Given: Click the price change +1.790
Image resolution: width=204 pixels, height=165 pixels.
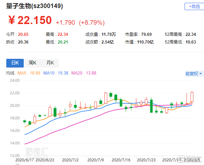Looking at the screenshot, I should click(65, 23).
